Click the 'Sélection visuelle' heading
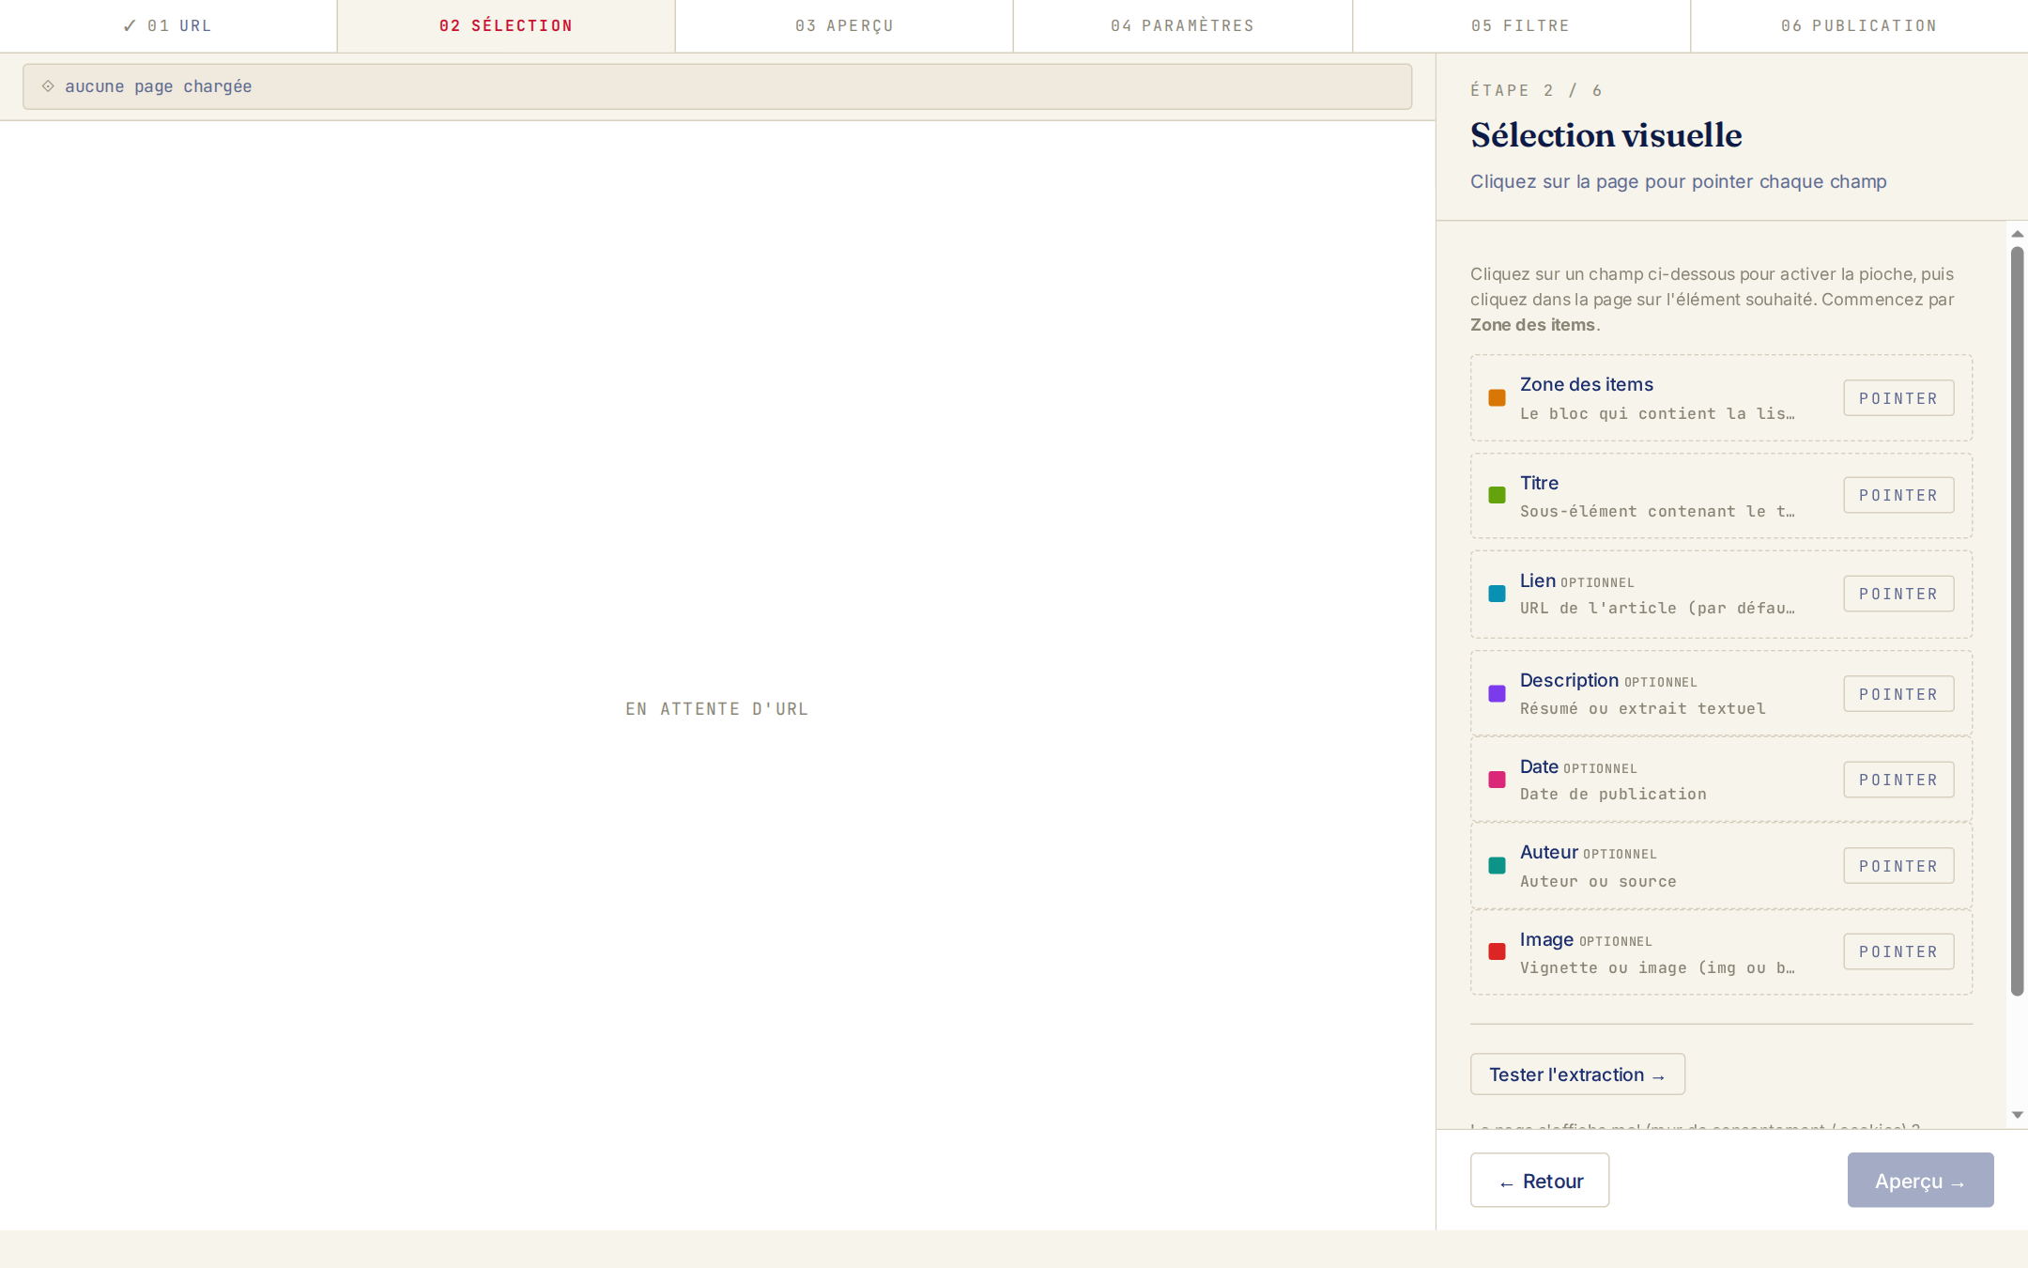Screen dimensions: 2028x1268 pyautogui.click(x=1606, y=135)
